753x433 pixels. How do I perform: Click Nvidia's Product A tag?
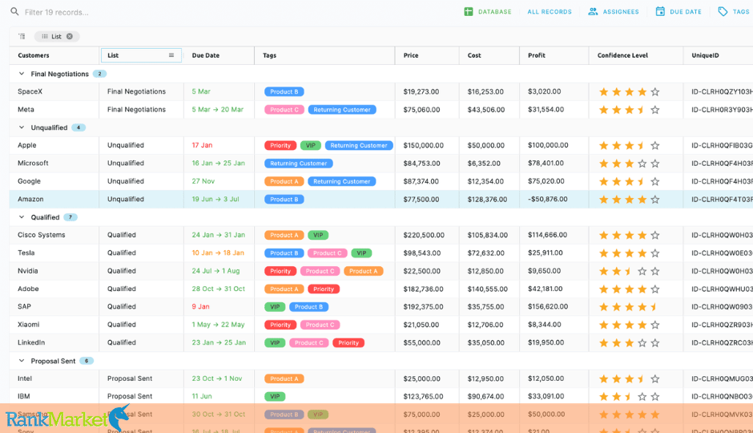(364, 271)
